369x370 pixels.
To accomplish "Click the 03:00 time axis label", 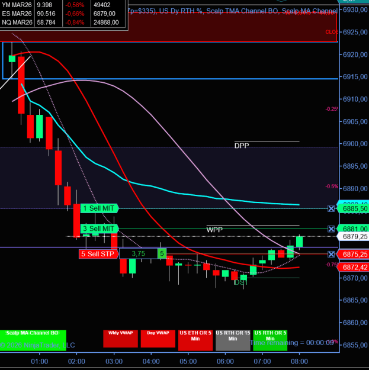I will (114, 361).
